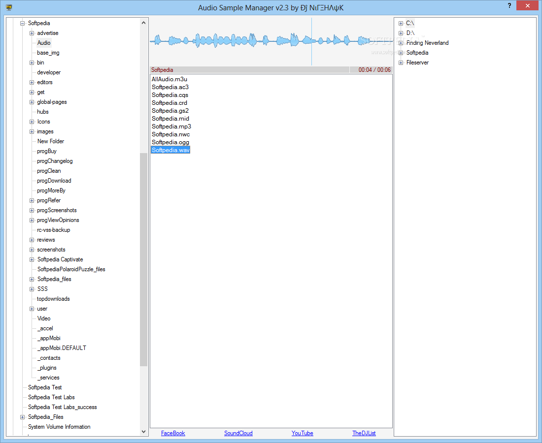
Task: Select the Softpedia.mp3 file
Action: click(171, 127)
